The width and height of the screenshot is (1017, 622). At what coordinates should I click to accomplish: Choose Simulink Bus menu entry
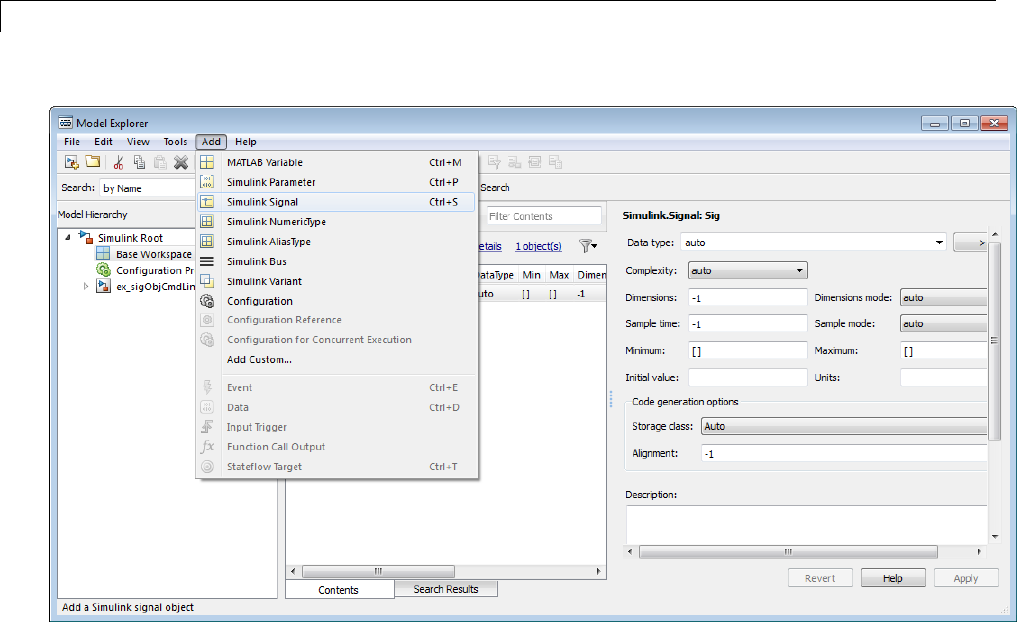(336, 262)
